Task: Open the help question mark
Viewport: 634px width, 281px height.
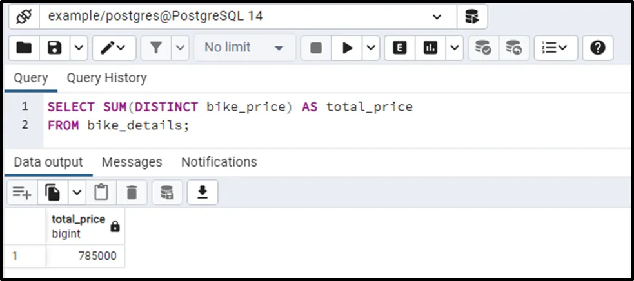Action: point(597,48)
